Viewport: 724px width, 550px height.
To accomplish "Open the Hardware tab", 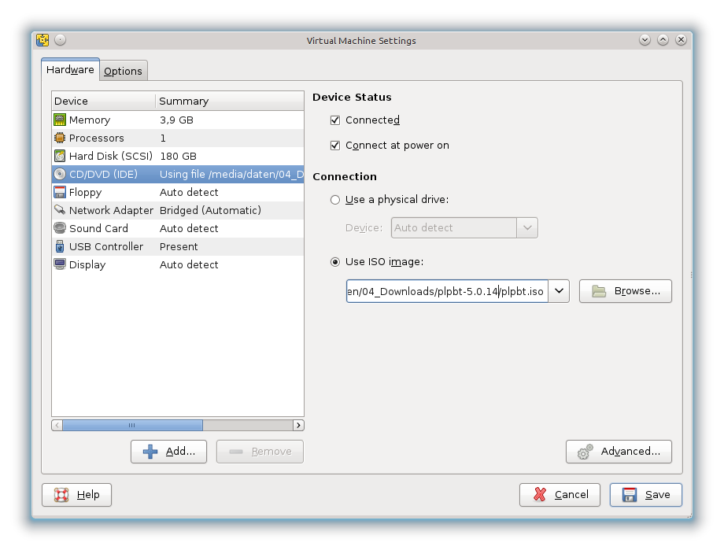I will click(x=70, y=70).
